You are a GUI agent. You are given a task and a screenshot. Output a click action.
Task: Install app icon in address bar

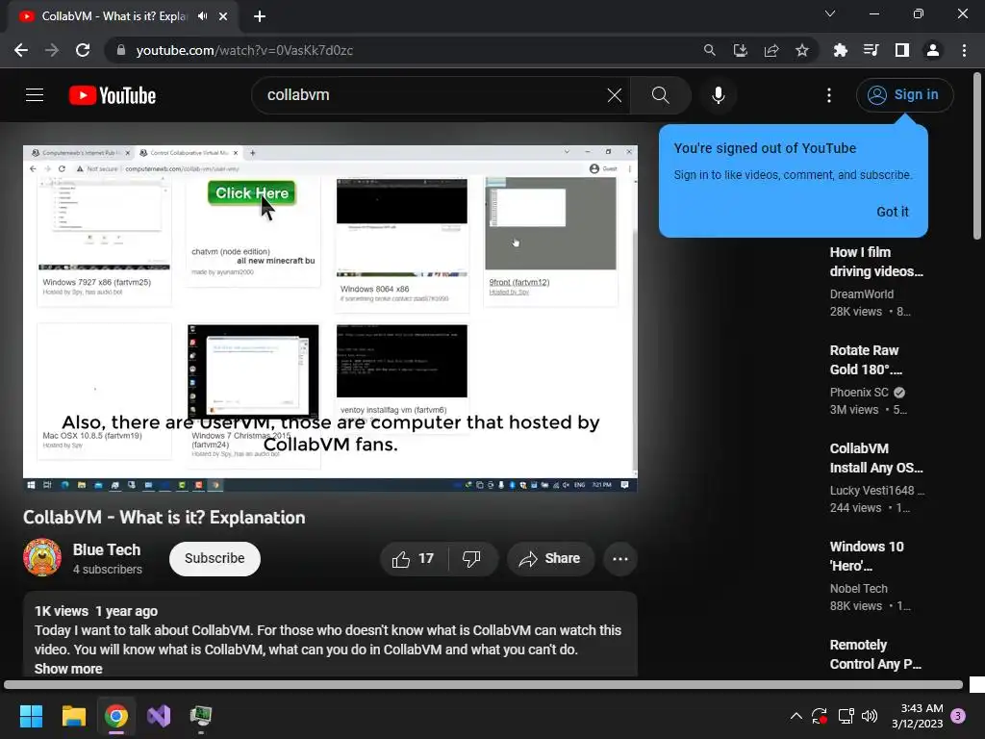(741, 50)
